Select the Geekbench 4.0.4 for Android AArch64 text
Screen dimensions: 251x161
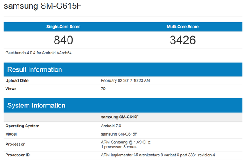click(x=39, y=53)
